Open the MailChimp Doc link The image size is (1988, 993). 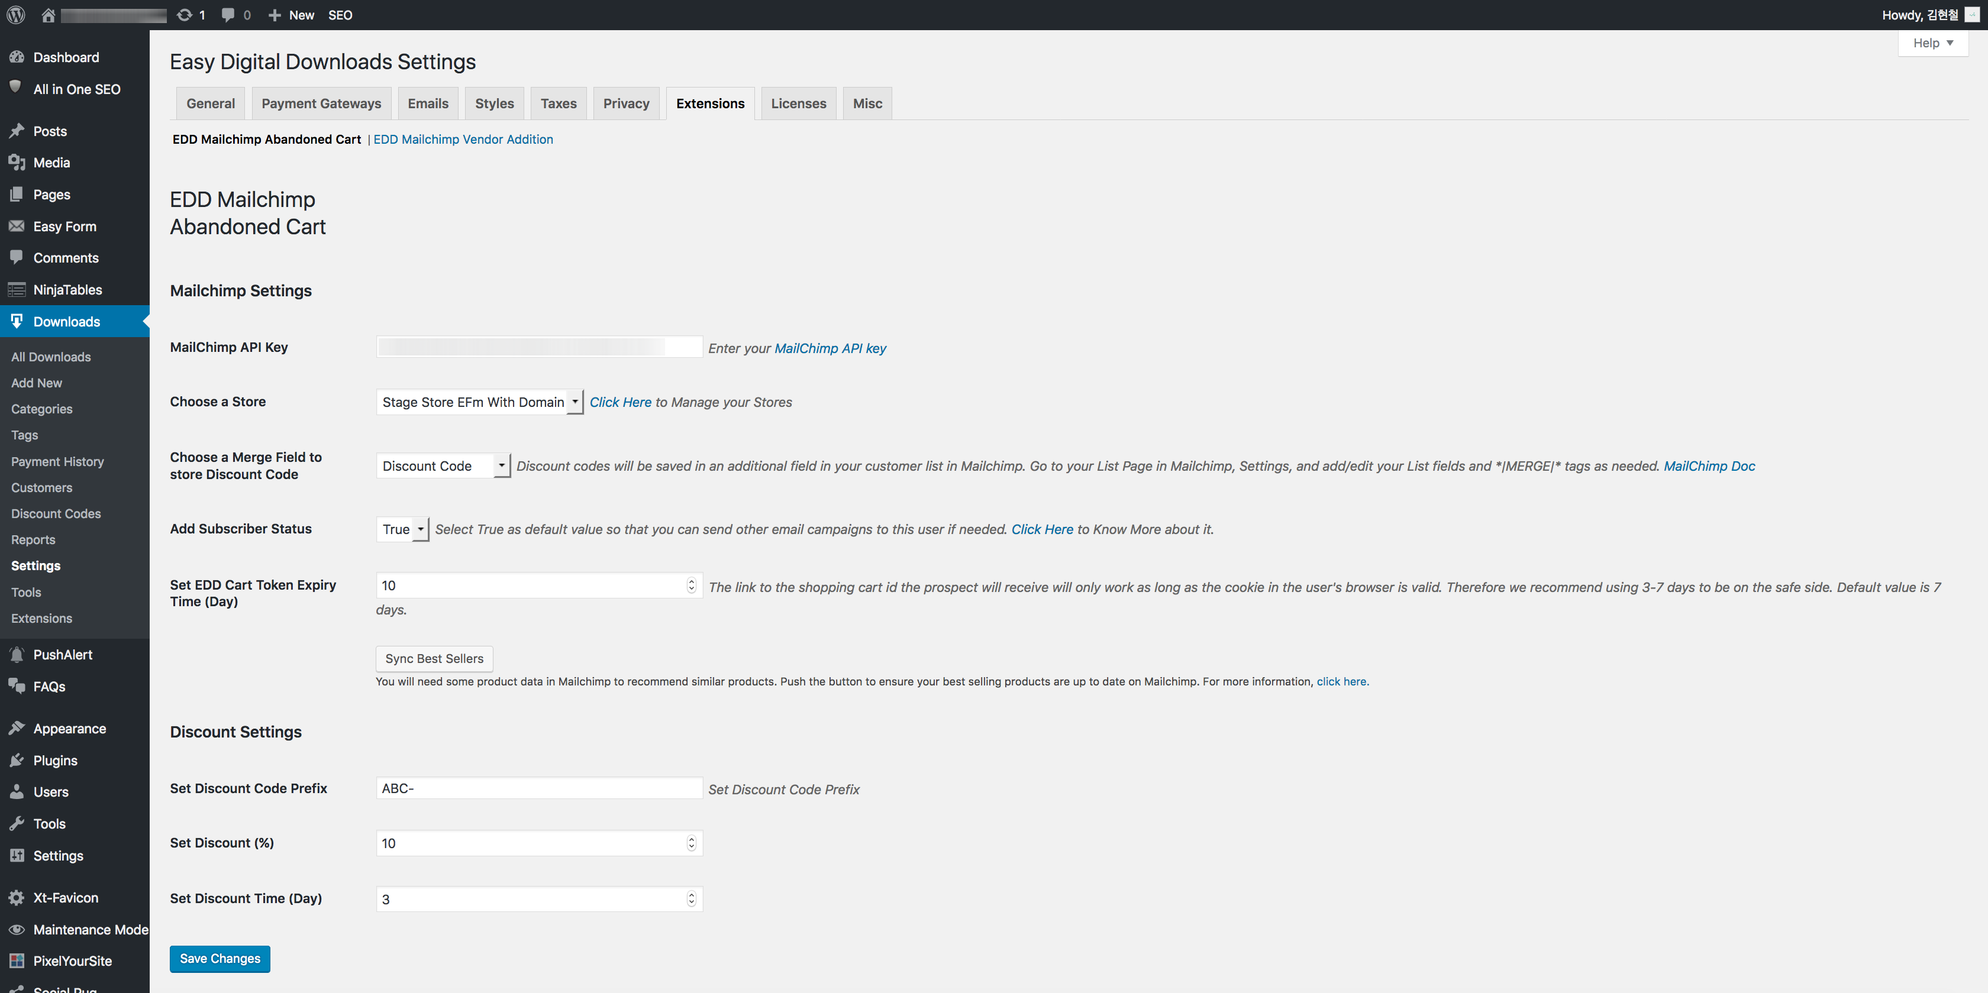click(x=1709, y=466)
